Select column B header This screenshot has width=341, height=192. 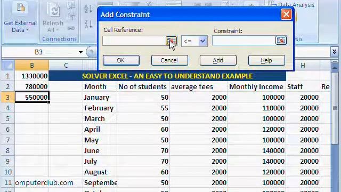point(32,65)
